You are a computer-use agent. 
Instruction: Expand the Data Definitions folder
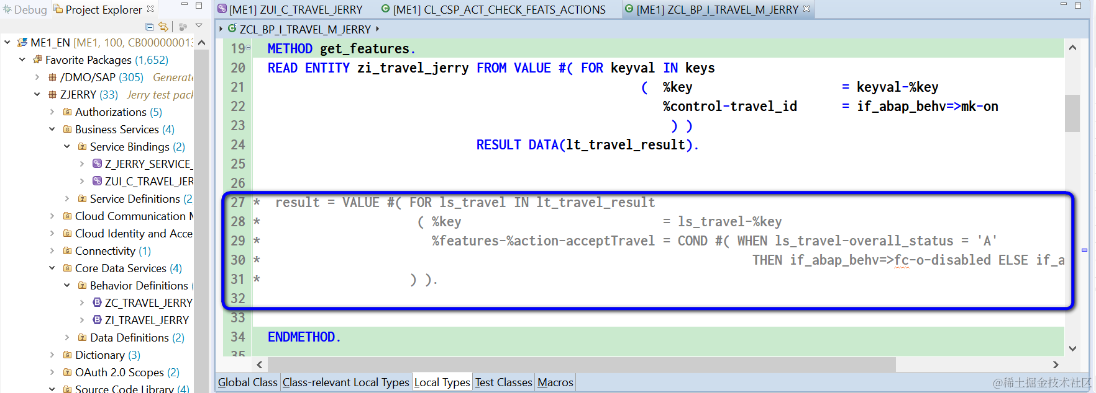67,338
